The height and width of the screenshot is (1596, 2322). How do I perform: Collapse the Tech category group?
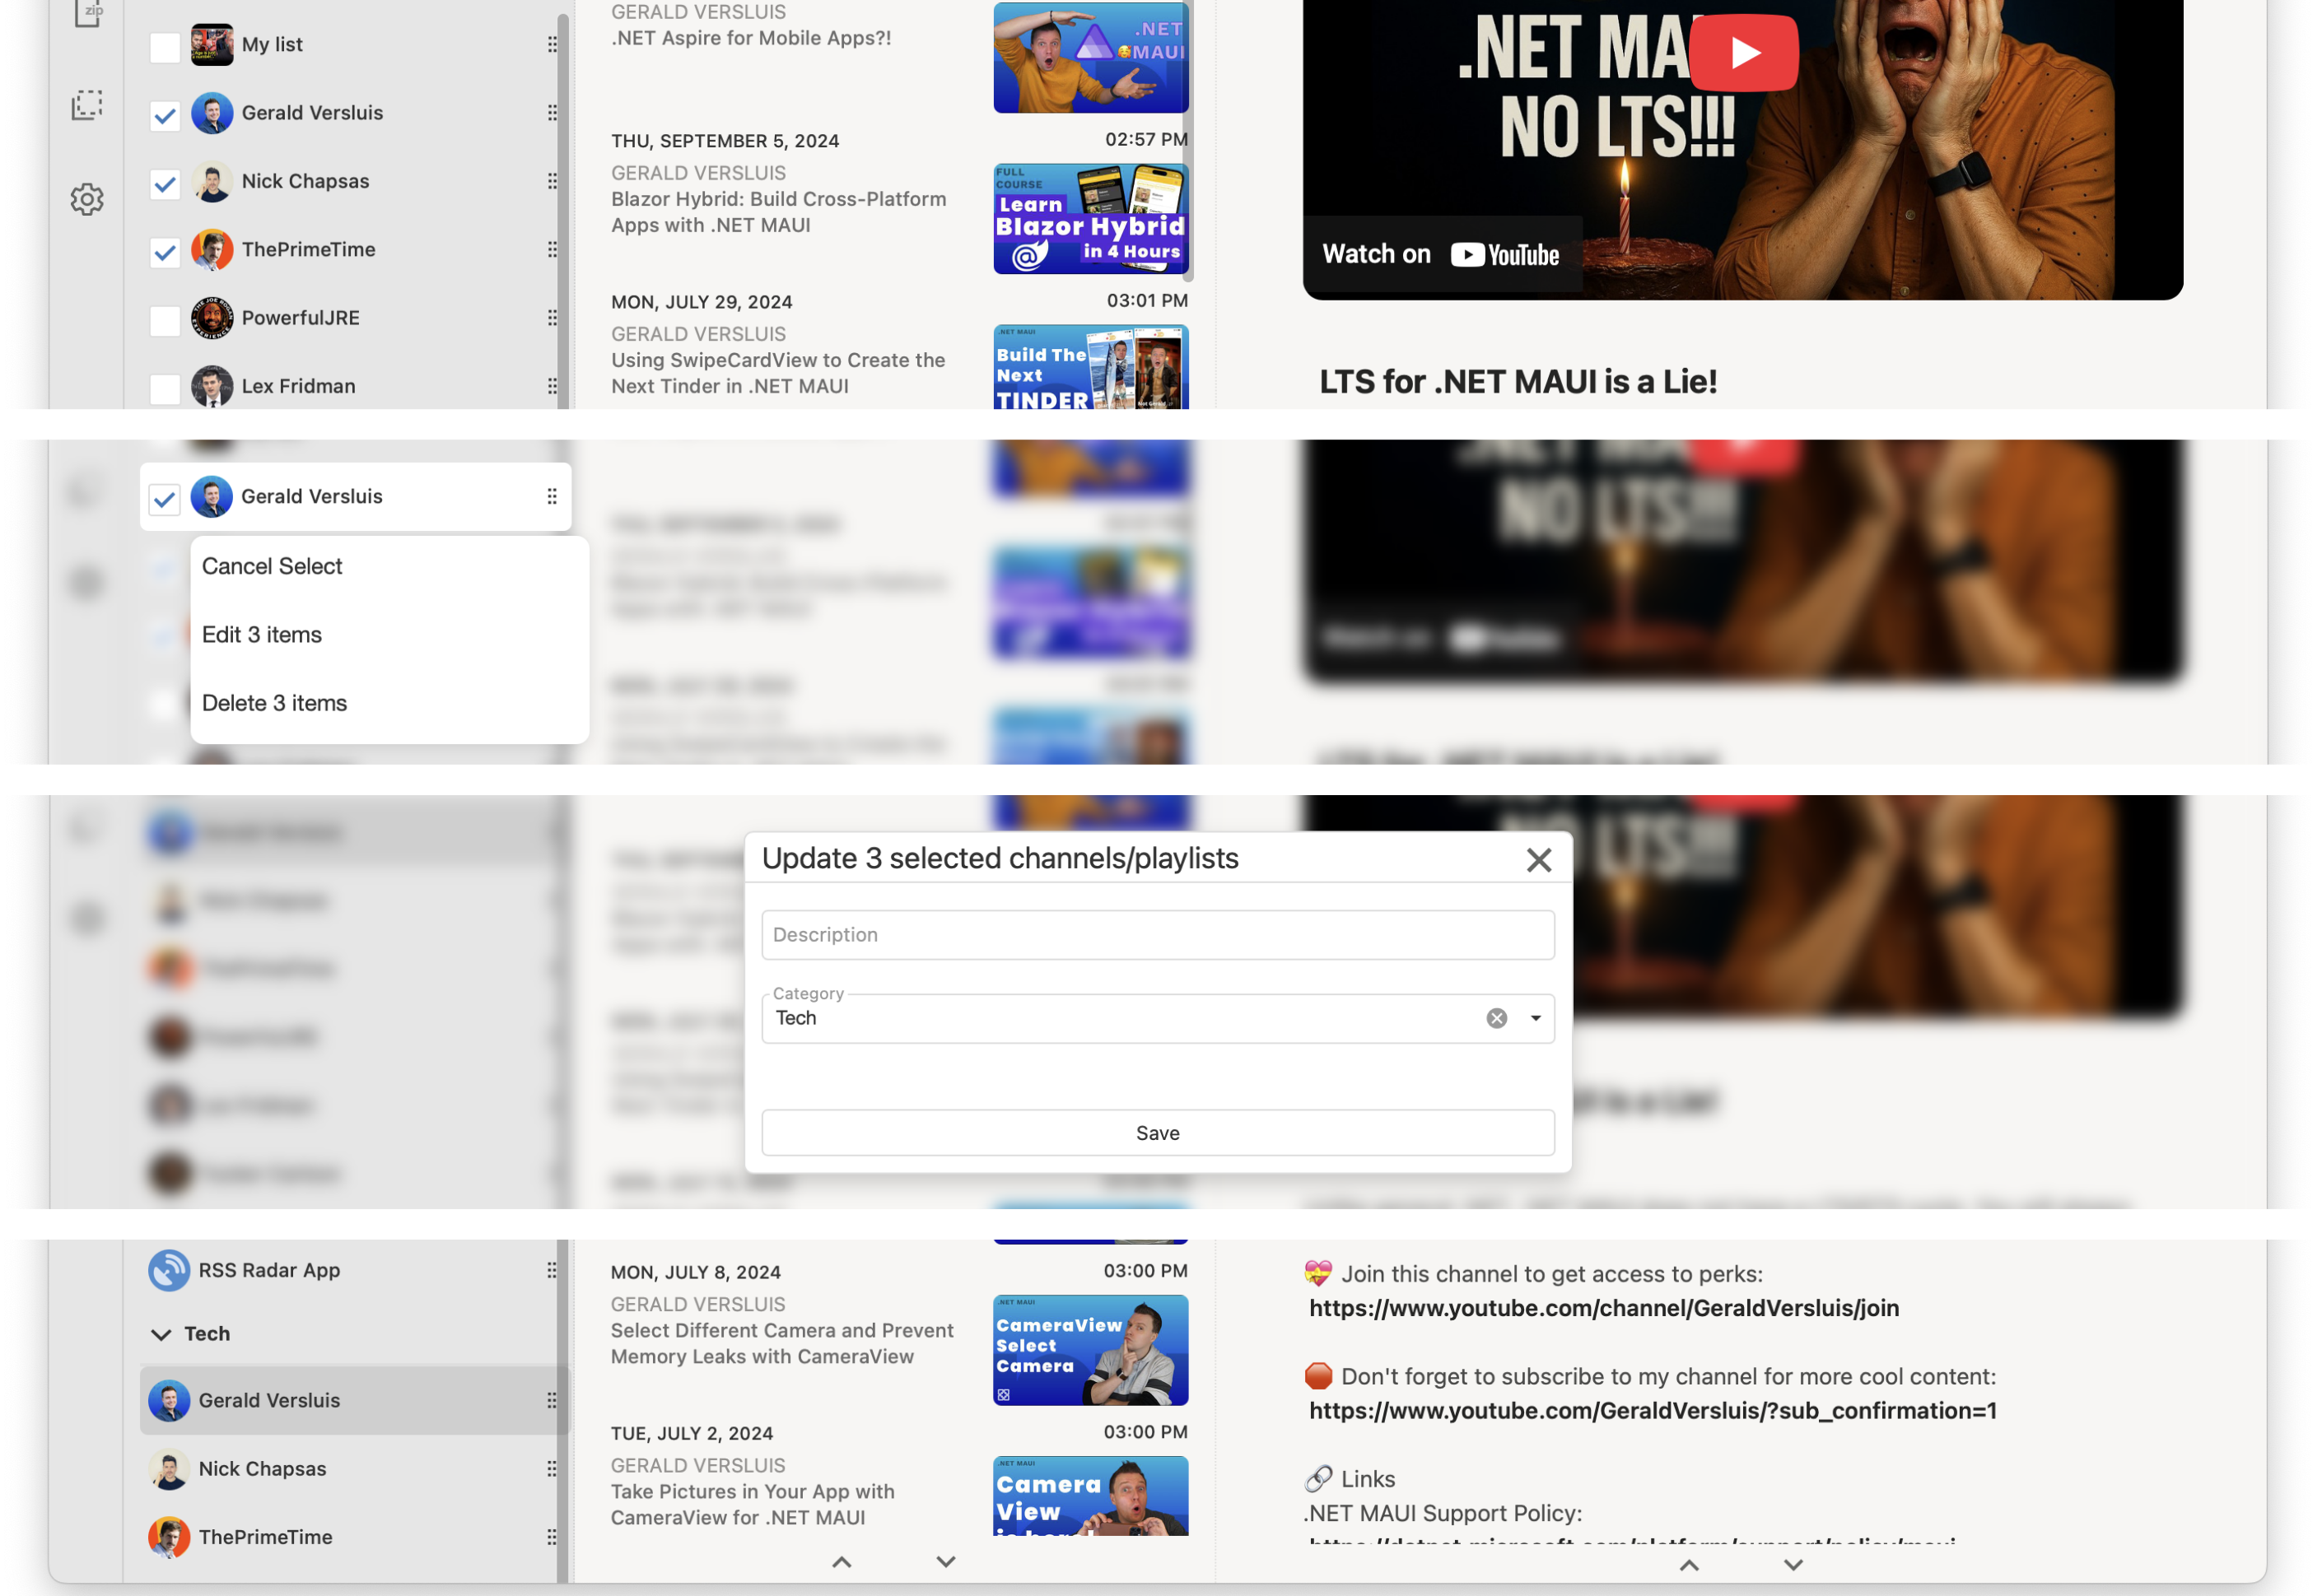[x=161, y=1334]
